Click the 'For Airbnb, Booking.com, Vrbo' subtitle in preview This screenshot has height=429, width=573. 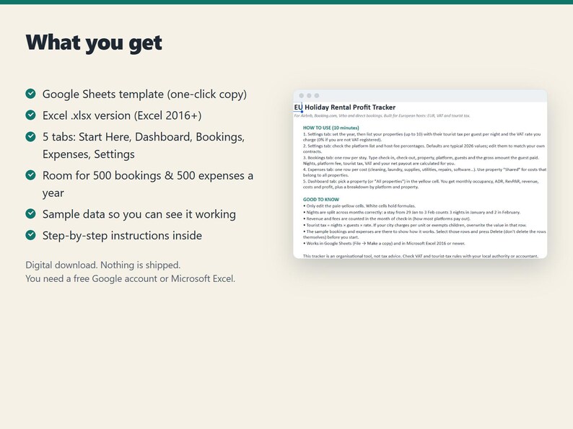point(382,116)
